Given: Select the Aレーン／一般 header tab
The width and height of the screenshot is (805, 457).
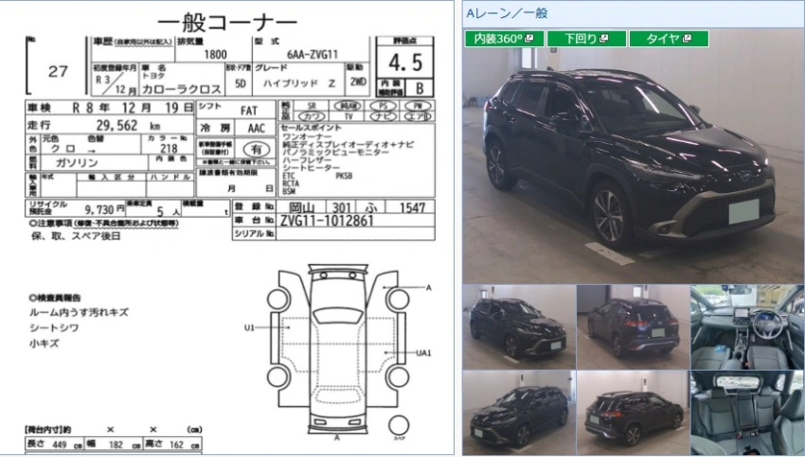Looking at the screenshot, I should pyautogui.click(x=508, y=13).
